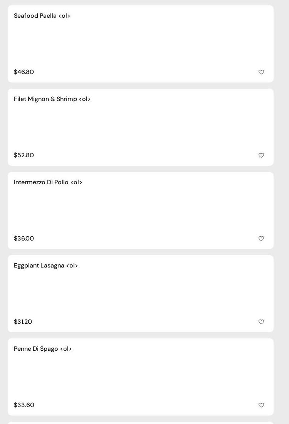Screen dimensions: 289x424
Task: Like Intermezzo Di Pollo via heart icon
Action: (261, 239)
